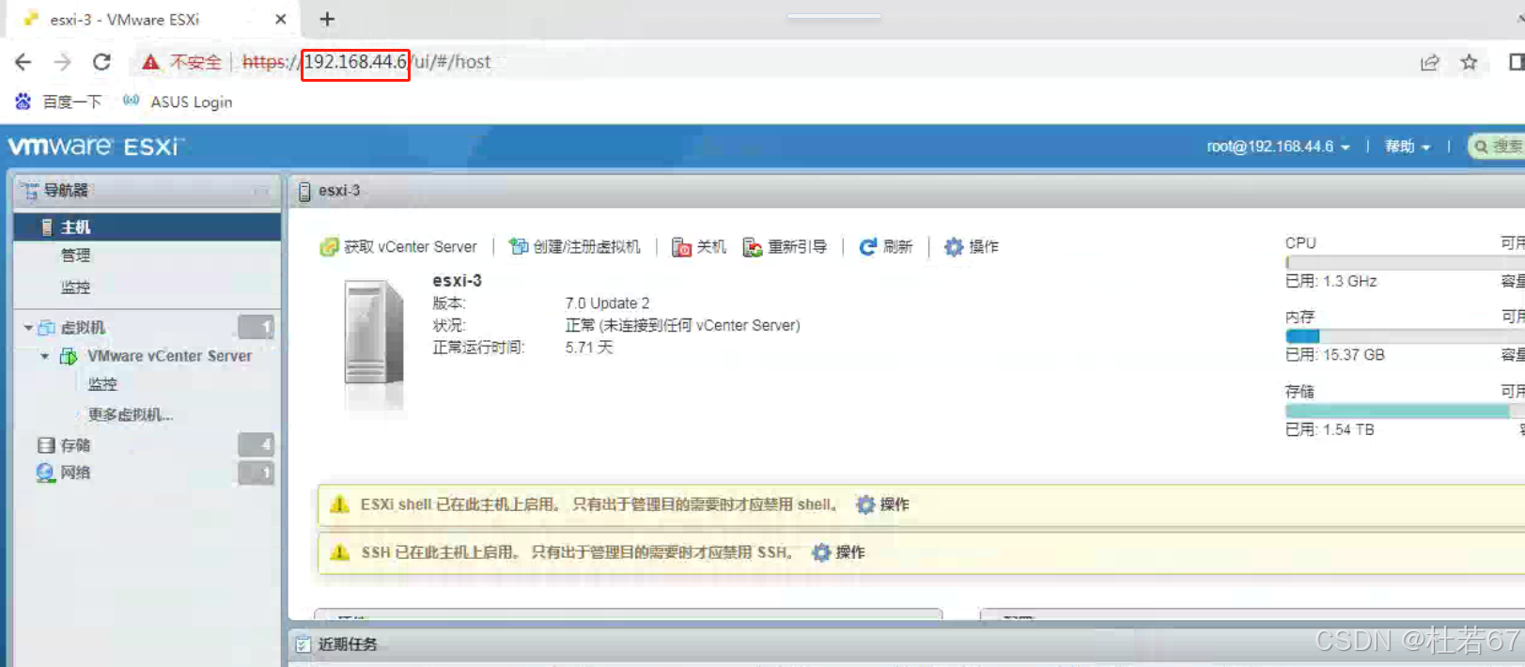This screenshot has height=667, width=1525.
Task: Bookmark this page with the star icon
Action: pos(1469,62)
